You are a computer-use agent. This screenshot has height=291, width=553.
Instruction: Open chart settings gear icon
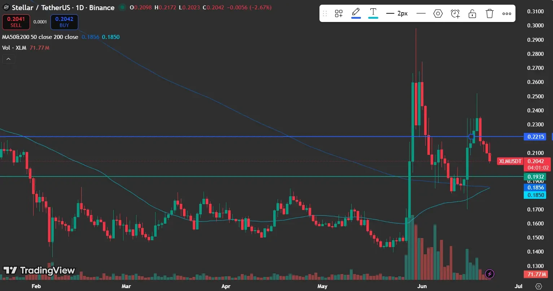(539, 286)
